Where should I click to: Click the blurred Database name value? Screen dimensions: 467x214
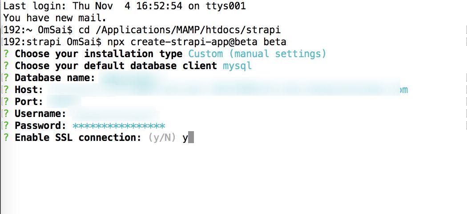[127, 79]
